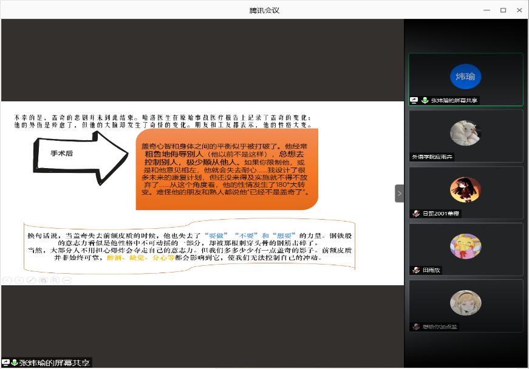The width and height of the screenshot is (529, 369).
Task: Click the blue 炜瑜 avatar circle
Action: tap(466, 76)
